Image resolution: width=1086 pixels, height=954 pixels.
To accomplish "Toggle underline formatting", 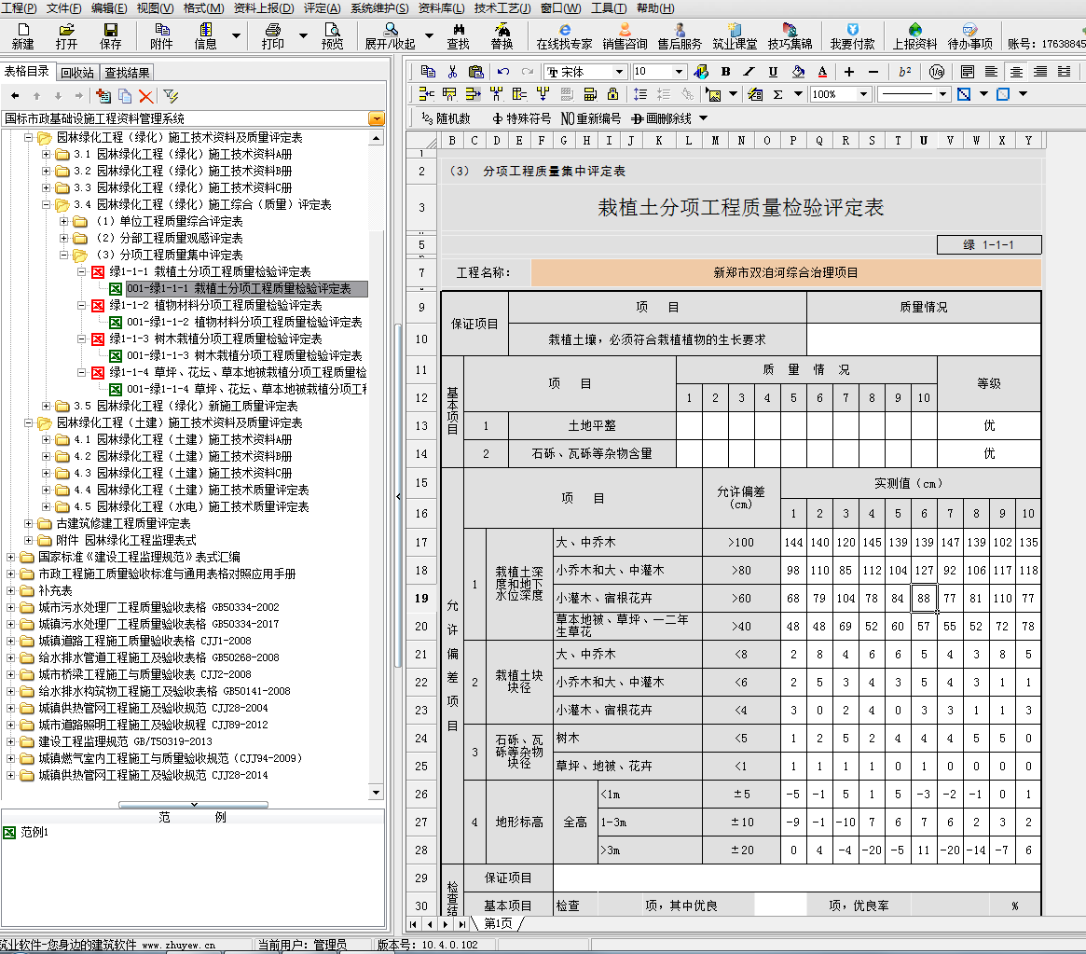I will coord(773,72).
